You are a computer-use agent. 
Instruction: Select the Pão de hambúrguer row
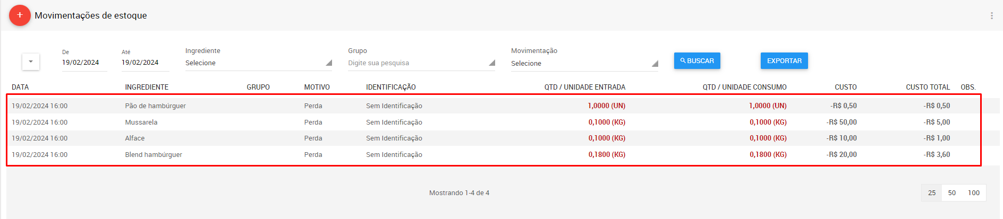(494, 106)
